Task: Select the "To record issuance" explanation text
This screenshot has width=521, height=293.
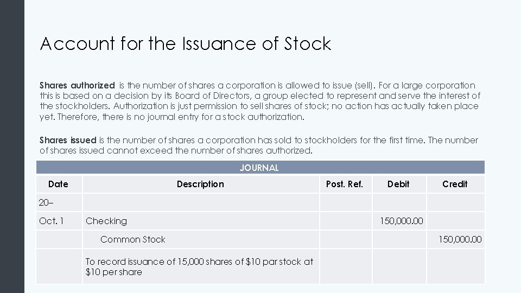Action: (x=199, y=266)
